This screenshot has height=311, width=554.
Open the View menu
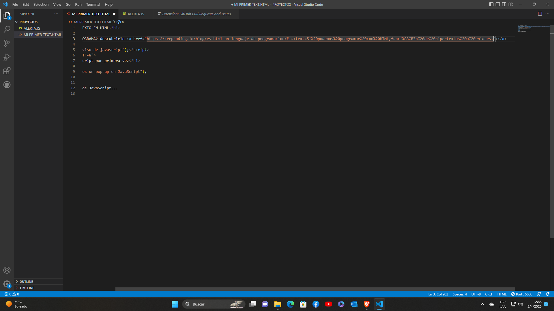pos(57,4)
